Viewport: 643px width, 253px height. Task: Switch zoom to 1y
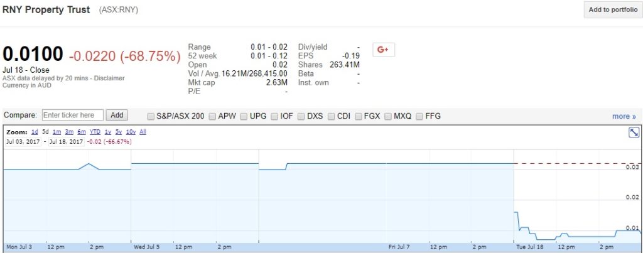[x=108, y=132]
